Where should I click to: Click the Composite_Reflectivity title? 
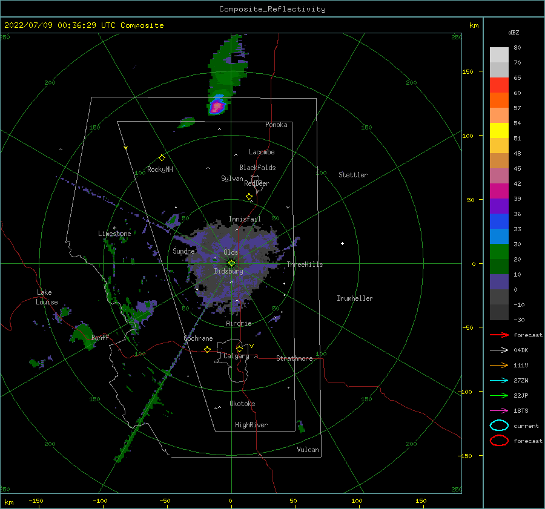click(272, 9)
